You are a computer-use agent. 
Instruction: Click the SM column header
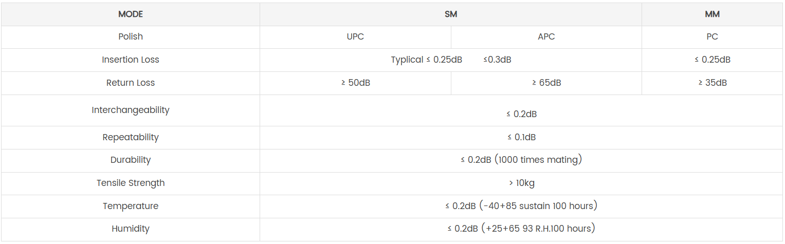(451, 14)
